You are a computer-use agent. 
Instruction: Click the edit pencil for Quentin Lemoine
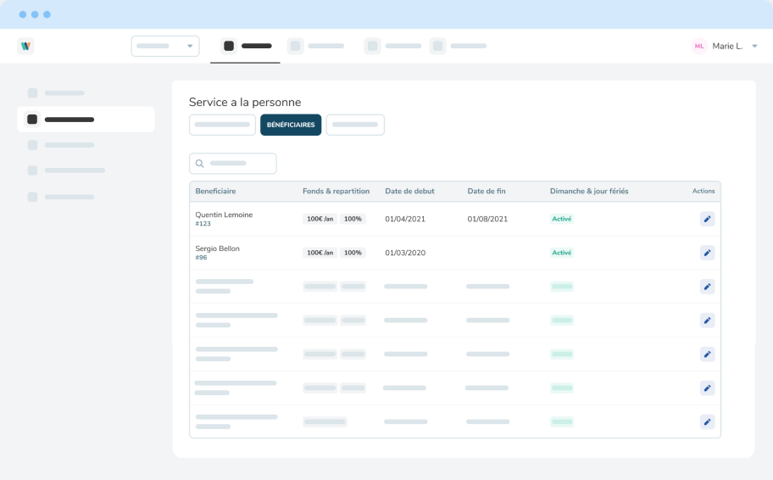tap(707, 219)
